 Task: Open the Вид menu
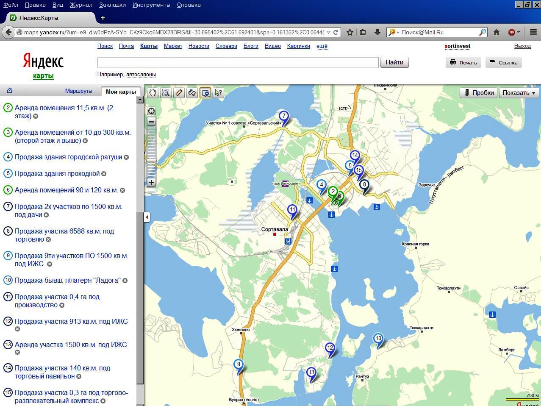[58, 5]
